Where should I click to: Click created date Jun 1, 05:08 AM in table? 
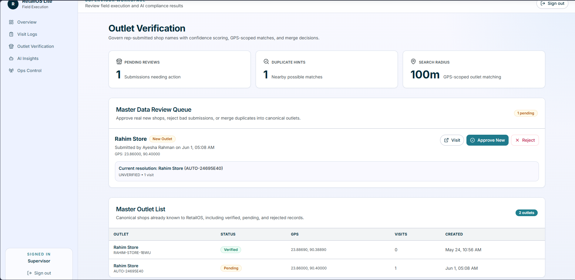click(x=462, y=268)
